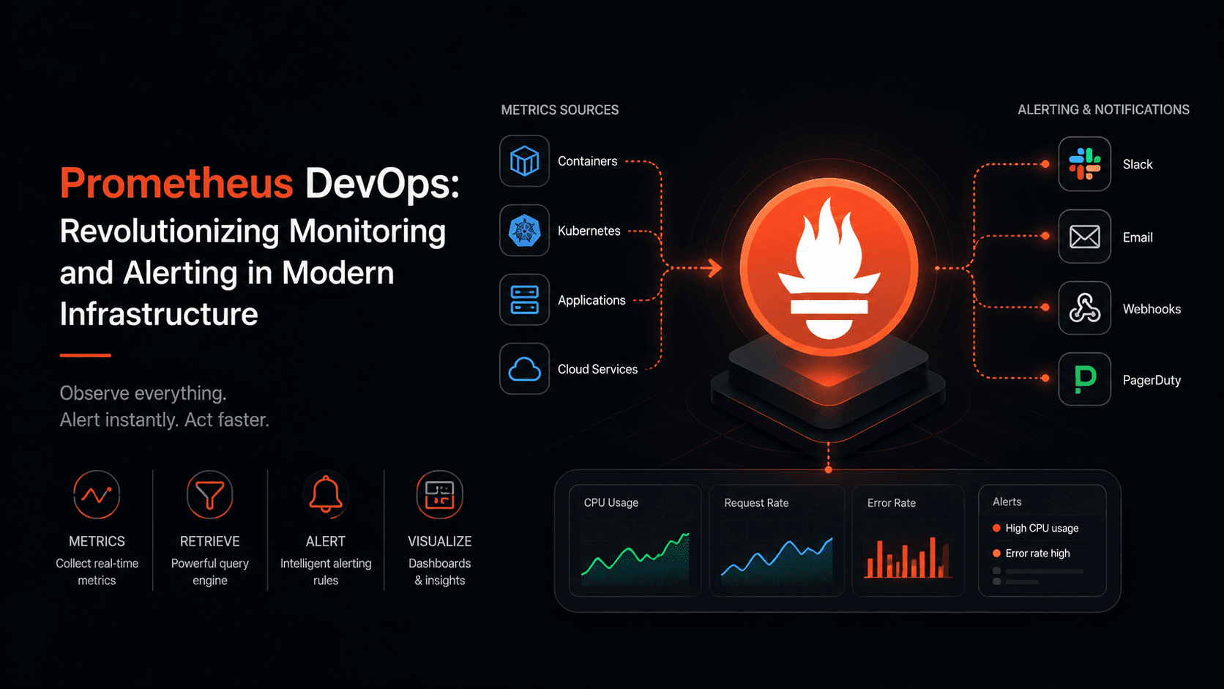Click the Metrics line-chart icon
Viewport: 1224px width, 689px height.
click(97, 495)
